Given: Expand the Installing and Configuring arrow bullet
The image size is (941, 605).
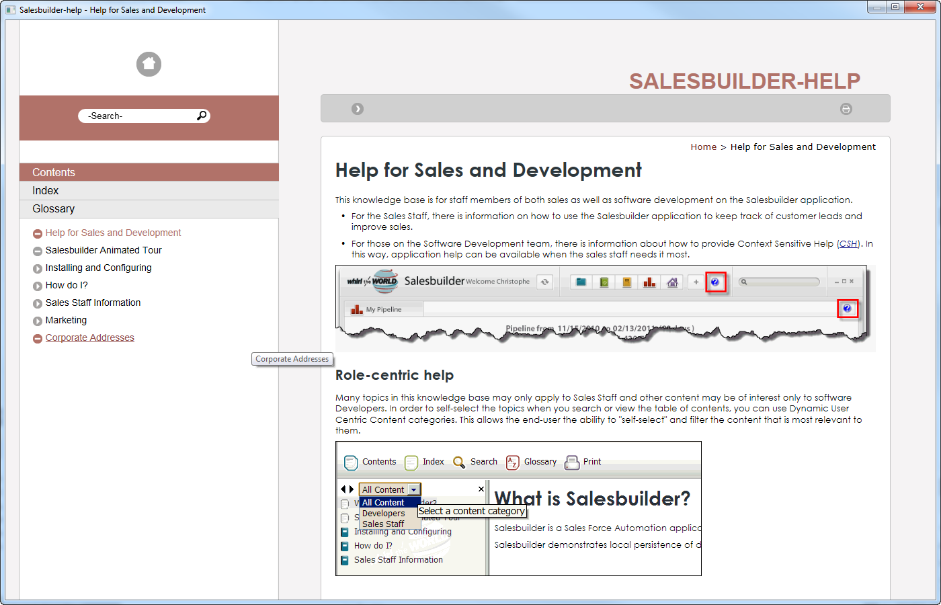Looking at the screenshot, I should pos(38,269).
